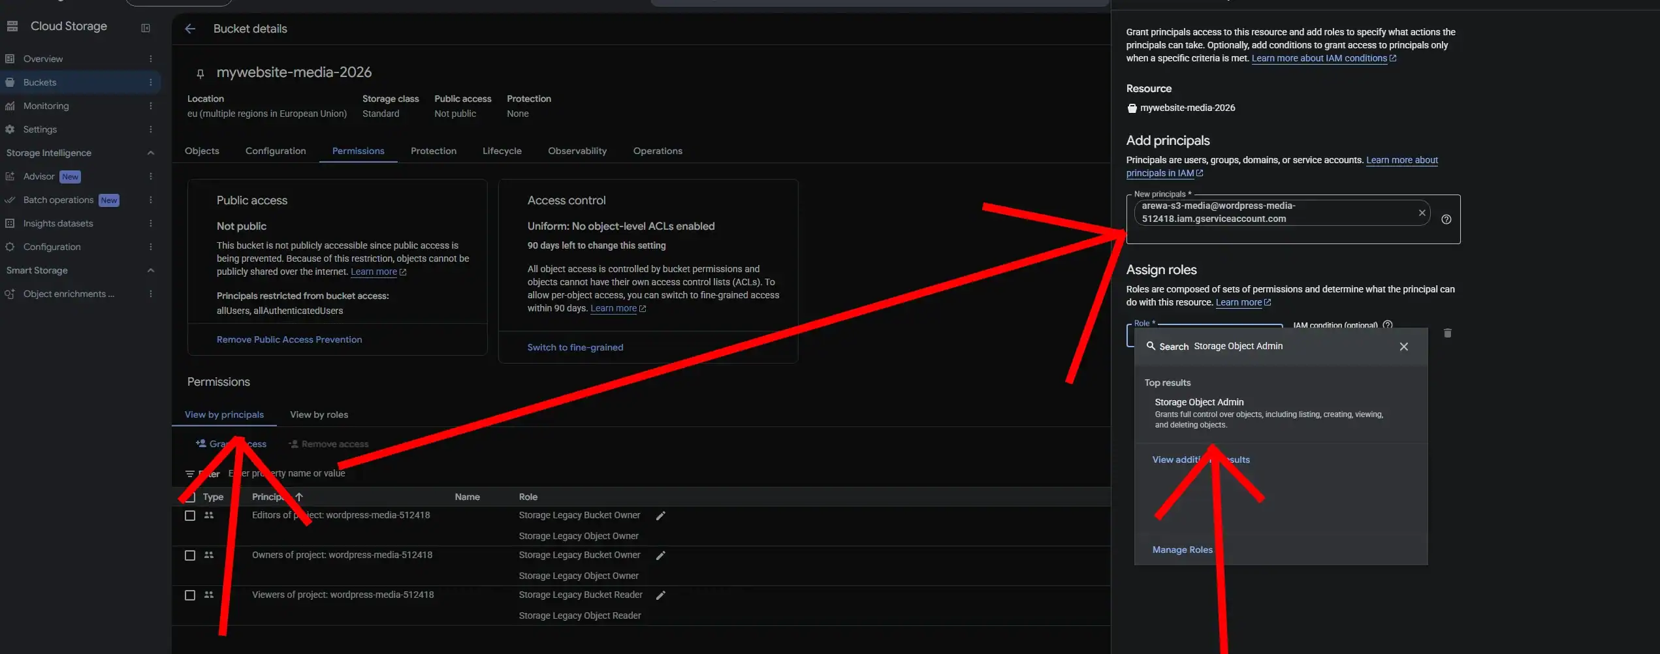
Task: Collapse the Smart Storage section
Action: tap(151, 270)
